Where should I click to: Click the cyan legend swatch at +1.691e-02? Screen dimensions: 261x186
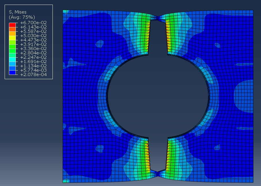click(12, 60)
